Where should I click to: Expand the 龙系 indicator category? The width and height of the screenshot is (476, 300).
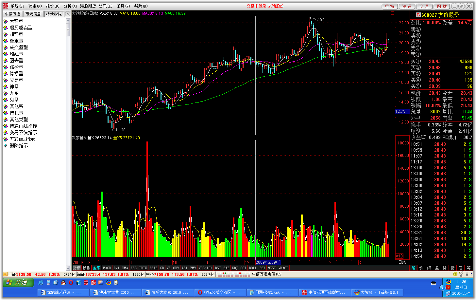(x=14, y=93)
